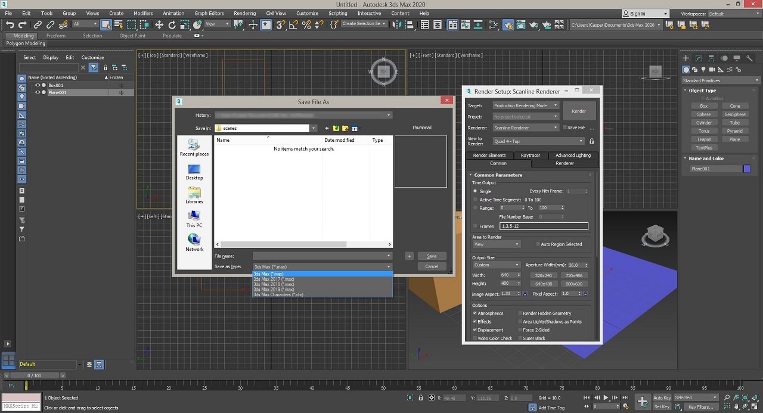Enable the Auto Region Selected checkbox

pyautogui.click(x=537, y=244)
